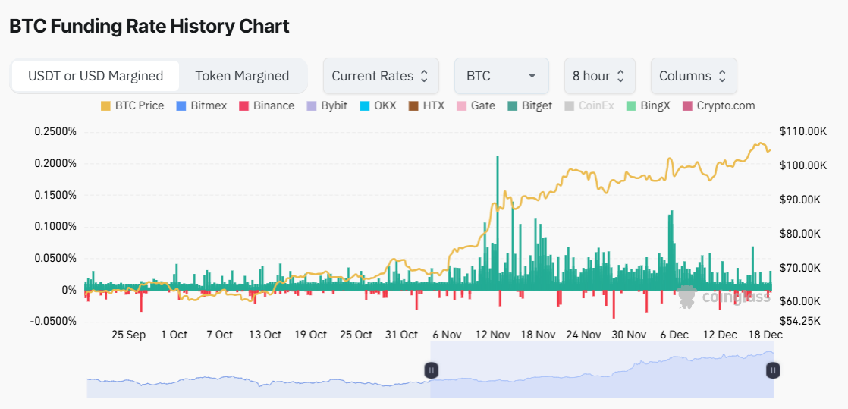This screenshot has width=848, height=409.
Task: Click the tallest funding-rate bar near 12 Nov
Action: coord(497,222)
